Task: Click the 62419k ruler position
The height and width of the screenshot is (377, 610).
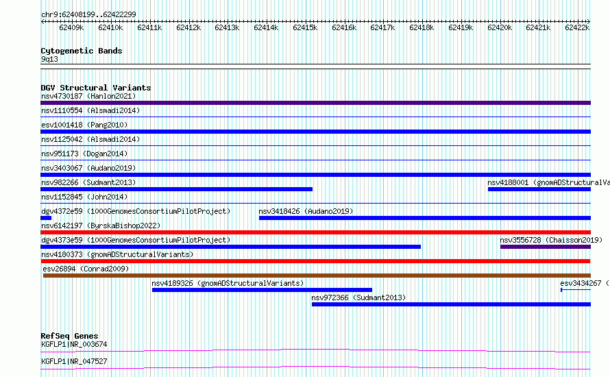Action: click(461, 27)
